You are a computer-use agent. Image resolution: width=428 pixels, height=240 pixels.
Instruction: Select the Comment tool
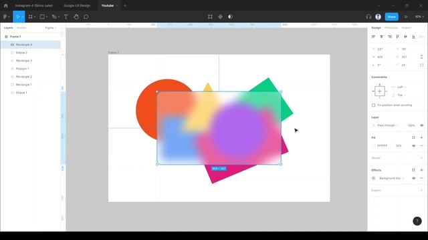click(86, 17)
